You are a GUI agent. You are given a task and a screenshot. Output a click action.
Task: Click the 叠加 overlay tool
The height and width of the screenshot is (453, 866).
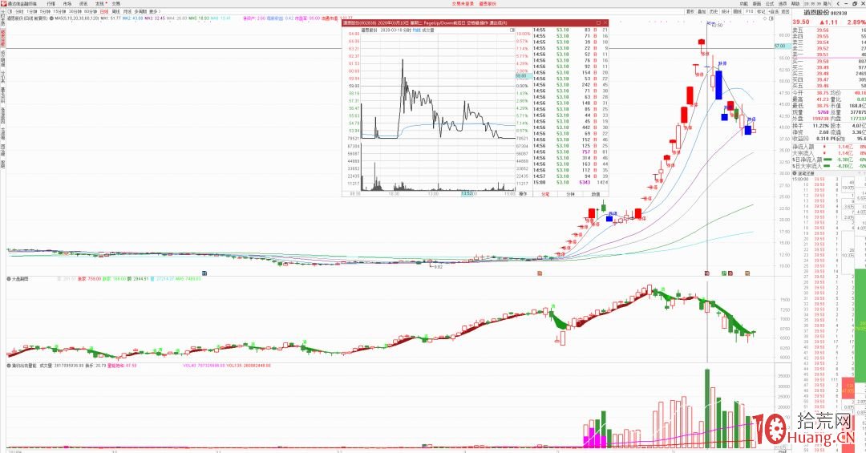tap(702, 11)
